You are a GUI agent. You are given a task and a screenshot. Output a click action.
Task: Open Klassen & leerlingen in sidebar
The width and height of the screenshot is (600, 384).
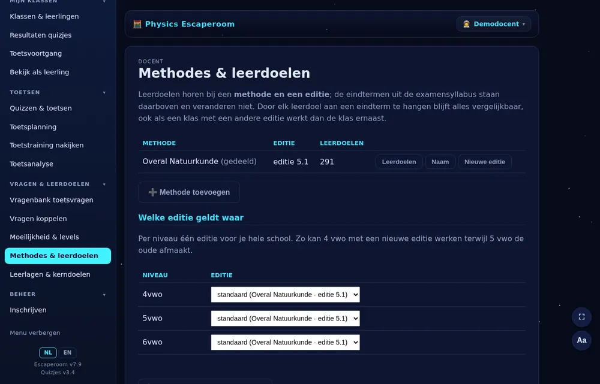(44, 16)
